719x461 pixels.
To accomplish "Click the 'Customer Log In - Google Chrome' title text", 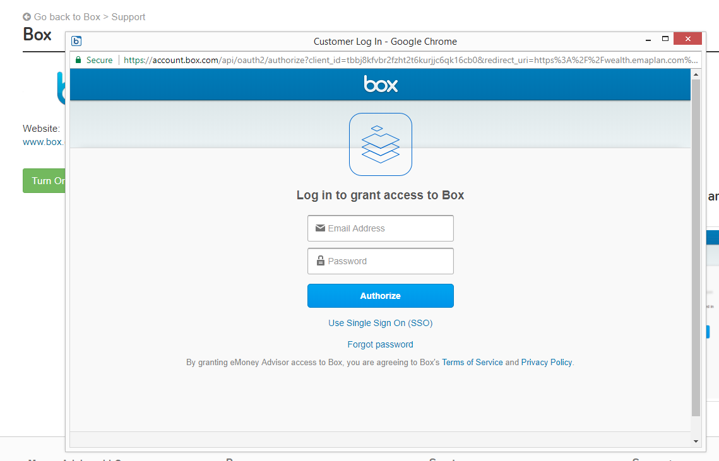I will coord(385,41).
